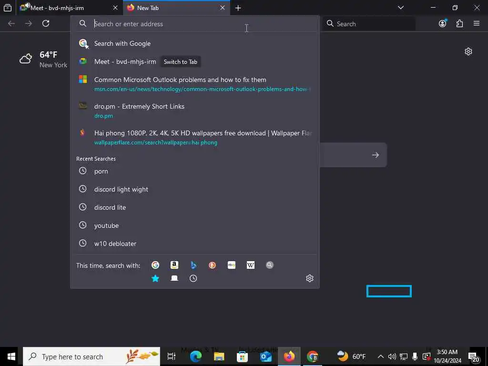Personalize new tab page gear icon

coord(468,51)
